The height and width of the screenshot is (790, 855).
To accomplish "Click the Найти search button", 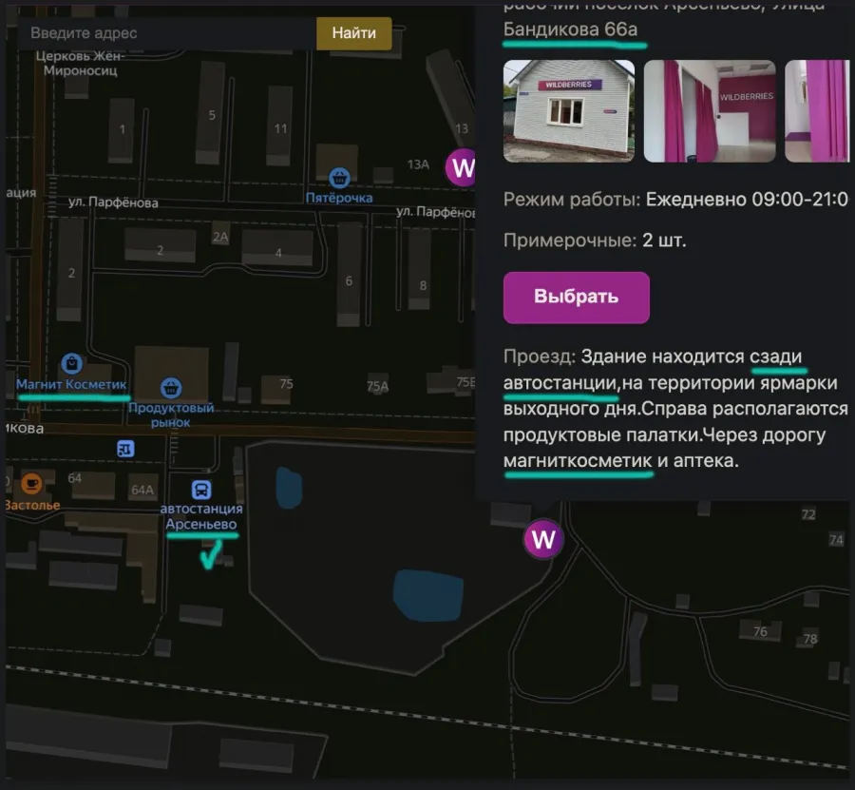I will click(354, 33).
